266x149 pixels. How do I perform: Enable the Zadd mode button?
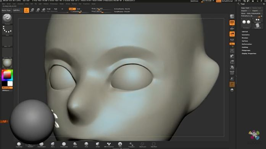pos(72,9)
